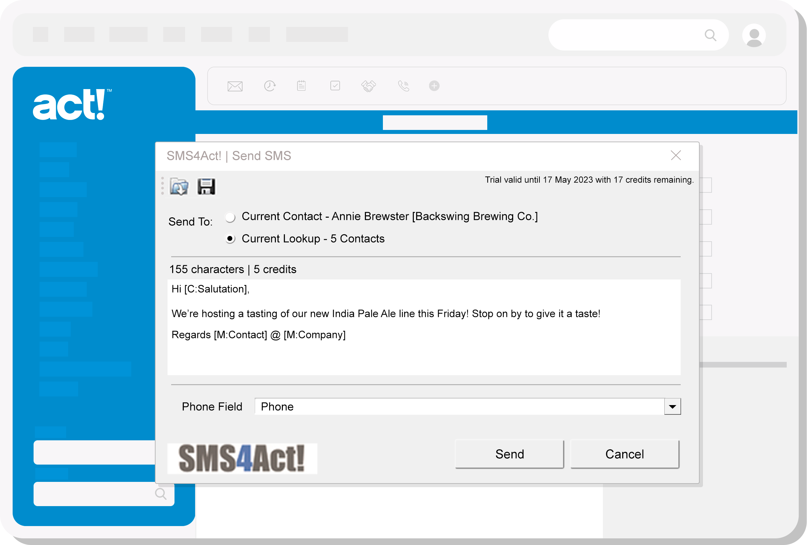Click the phone/call icon in toolbar
The height and width of the screenshot is (545, 807).
coord(403,86)
